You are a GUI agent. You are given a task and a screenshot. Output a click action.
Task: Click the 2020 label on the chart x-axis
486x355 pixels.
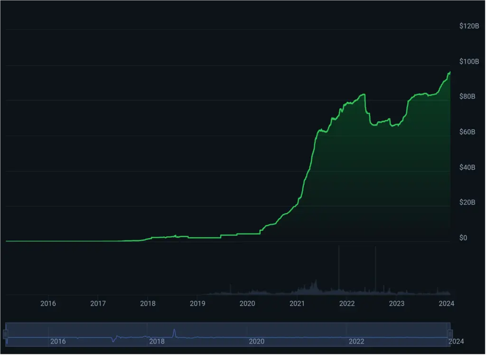(247, 303)
